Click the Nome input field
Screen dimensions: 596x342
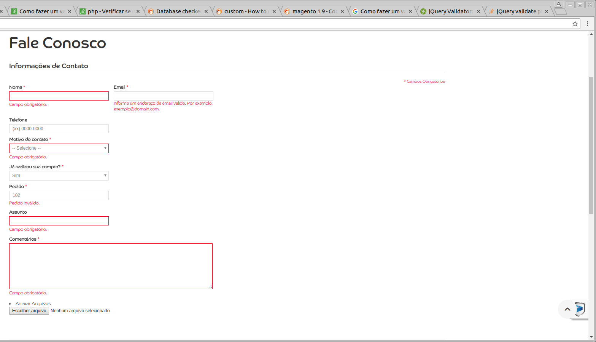(59, 96)
